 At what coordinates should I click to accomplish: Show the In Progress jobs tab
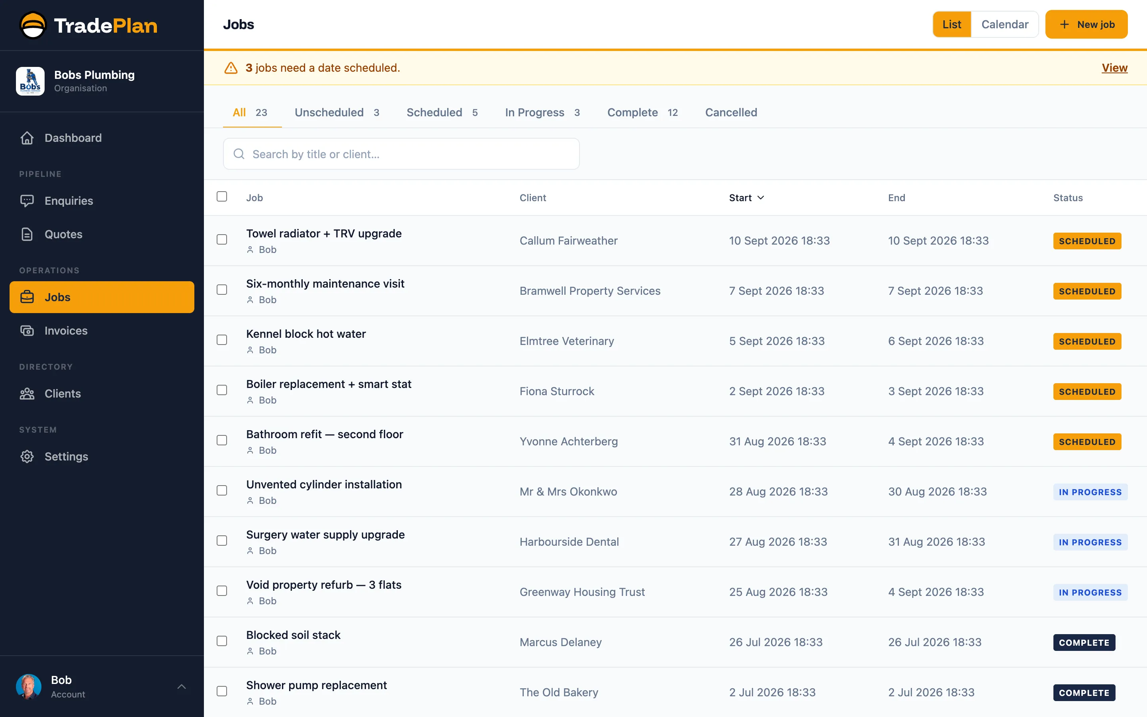(542, 112)
